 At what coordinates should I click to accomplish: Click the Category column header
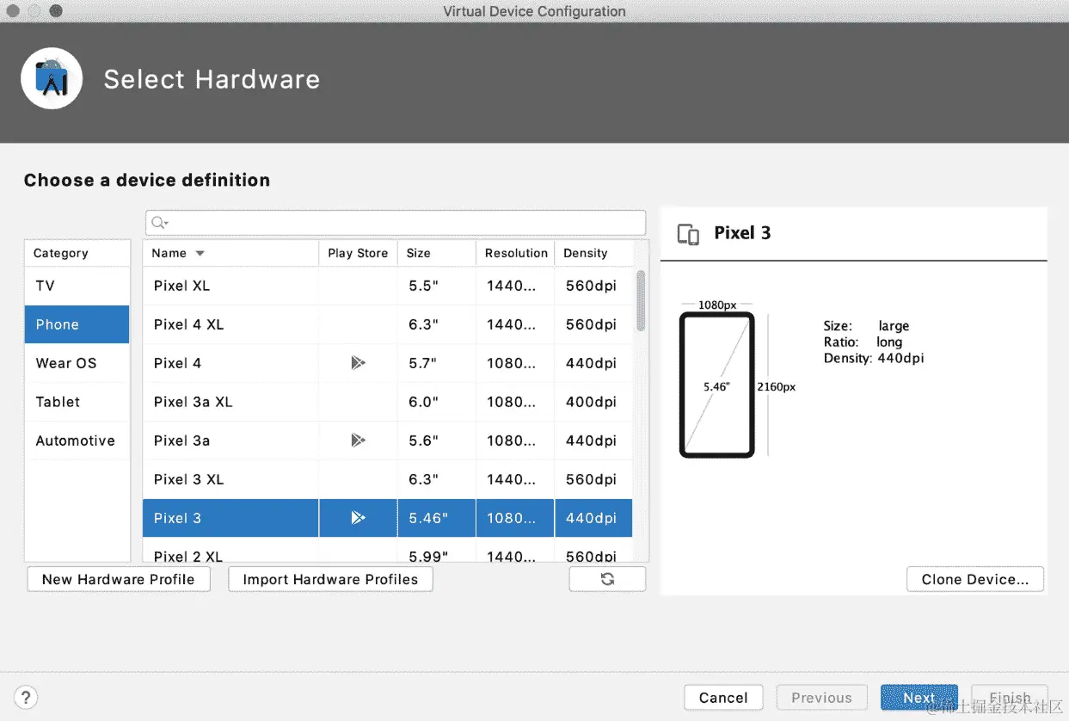pos(77,253)
